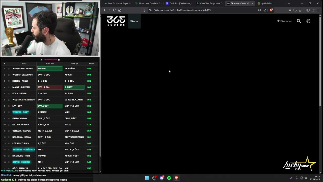This screenshot has width=323, height=182.
Task: Click the AUGSBURG - FRANK match row
Action: point(50,69)
